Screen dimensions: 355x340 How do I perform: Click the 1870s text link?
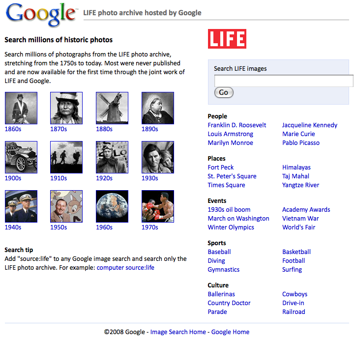tap(59, 129)
